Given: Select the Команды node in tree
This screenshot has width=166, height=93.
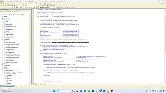Looking at the screenshot, I should (x=9, y=82).
